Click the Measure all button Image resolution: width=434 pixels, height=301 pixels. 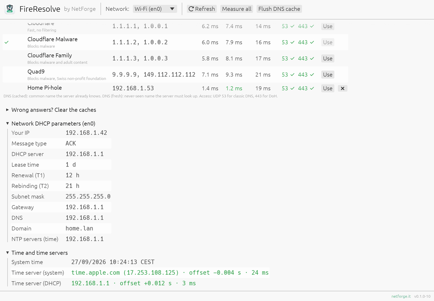pos(237,9)
